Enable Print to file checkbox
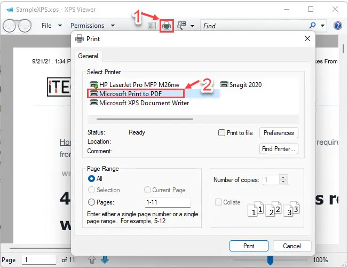Viewport: 348px width, 268px height. click(x=222, y=133)
